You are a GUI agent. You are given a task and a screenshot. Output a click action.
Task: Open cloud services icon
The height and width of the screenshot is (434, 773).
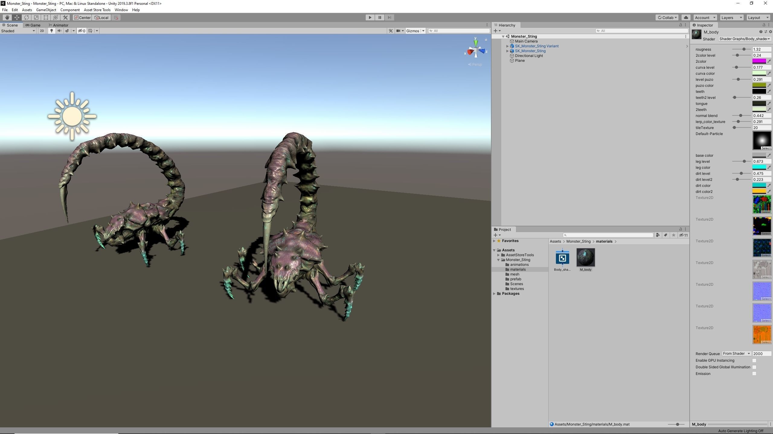[686, 17]
